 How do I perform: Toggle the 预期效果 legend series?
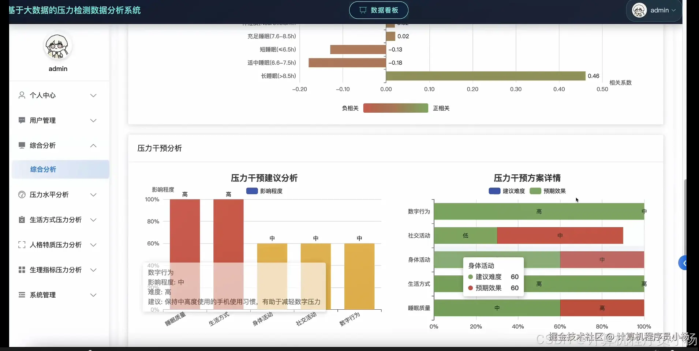point(548,191)
